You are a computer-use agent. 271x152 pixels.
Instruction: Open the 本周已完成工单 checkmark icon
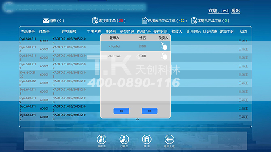pyautogui.click(x=194, y=21)
